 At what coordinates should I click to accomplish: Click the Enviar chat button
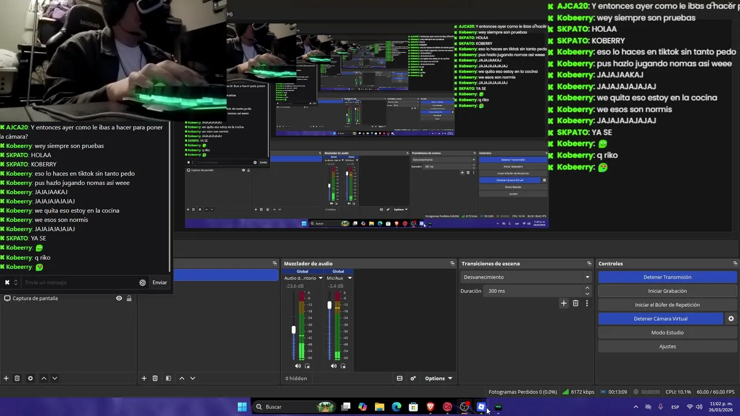tap(160, 283)
